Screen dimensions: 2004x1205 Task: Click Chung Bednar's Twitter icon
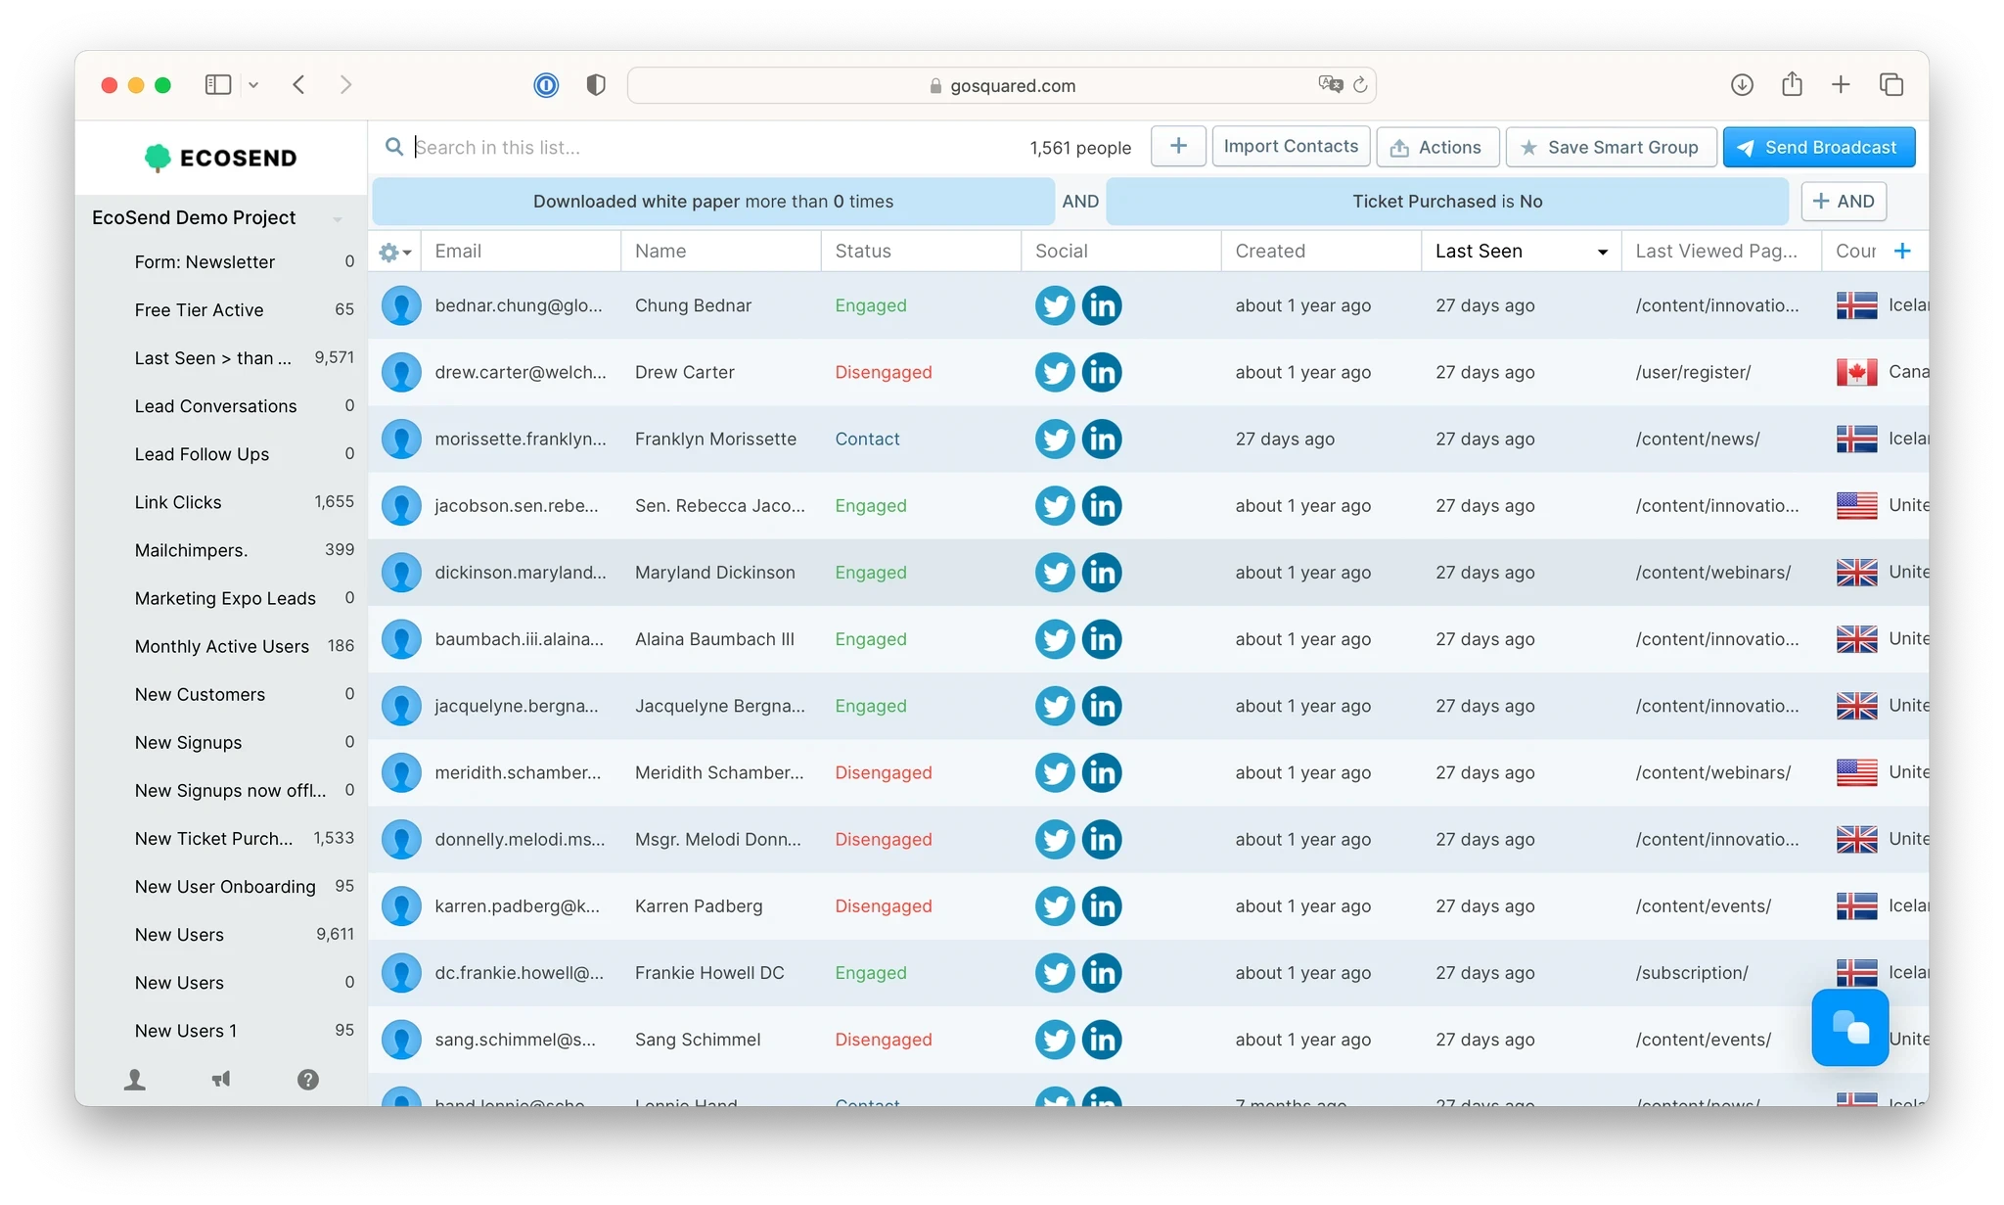(x=1054, y=305)
